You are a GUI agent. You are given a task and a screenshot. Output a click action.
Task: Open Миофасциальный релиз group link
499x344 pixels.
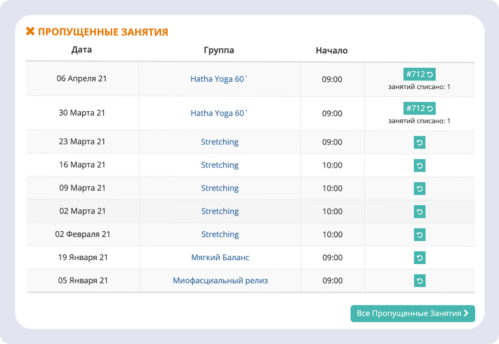pos(220,281)
